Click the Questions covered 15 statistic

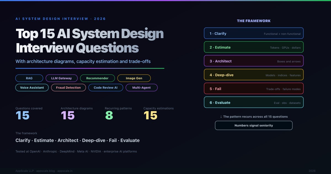coord(22,115)
